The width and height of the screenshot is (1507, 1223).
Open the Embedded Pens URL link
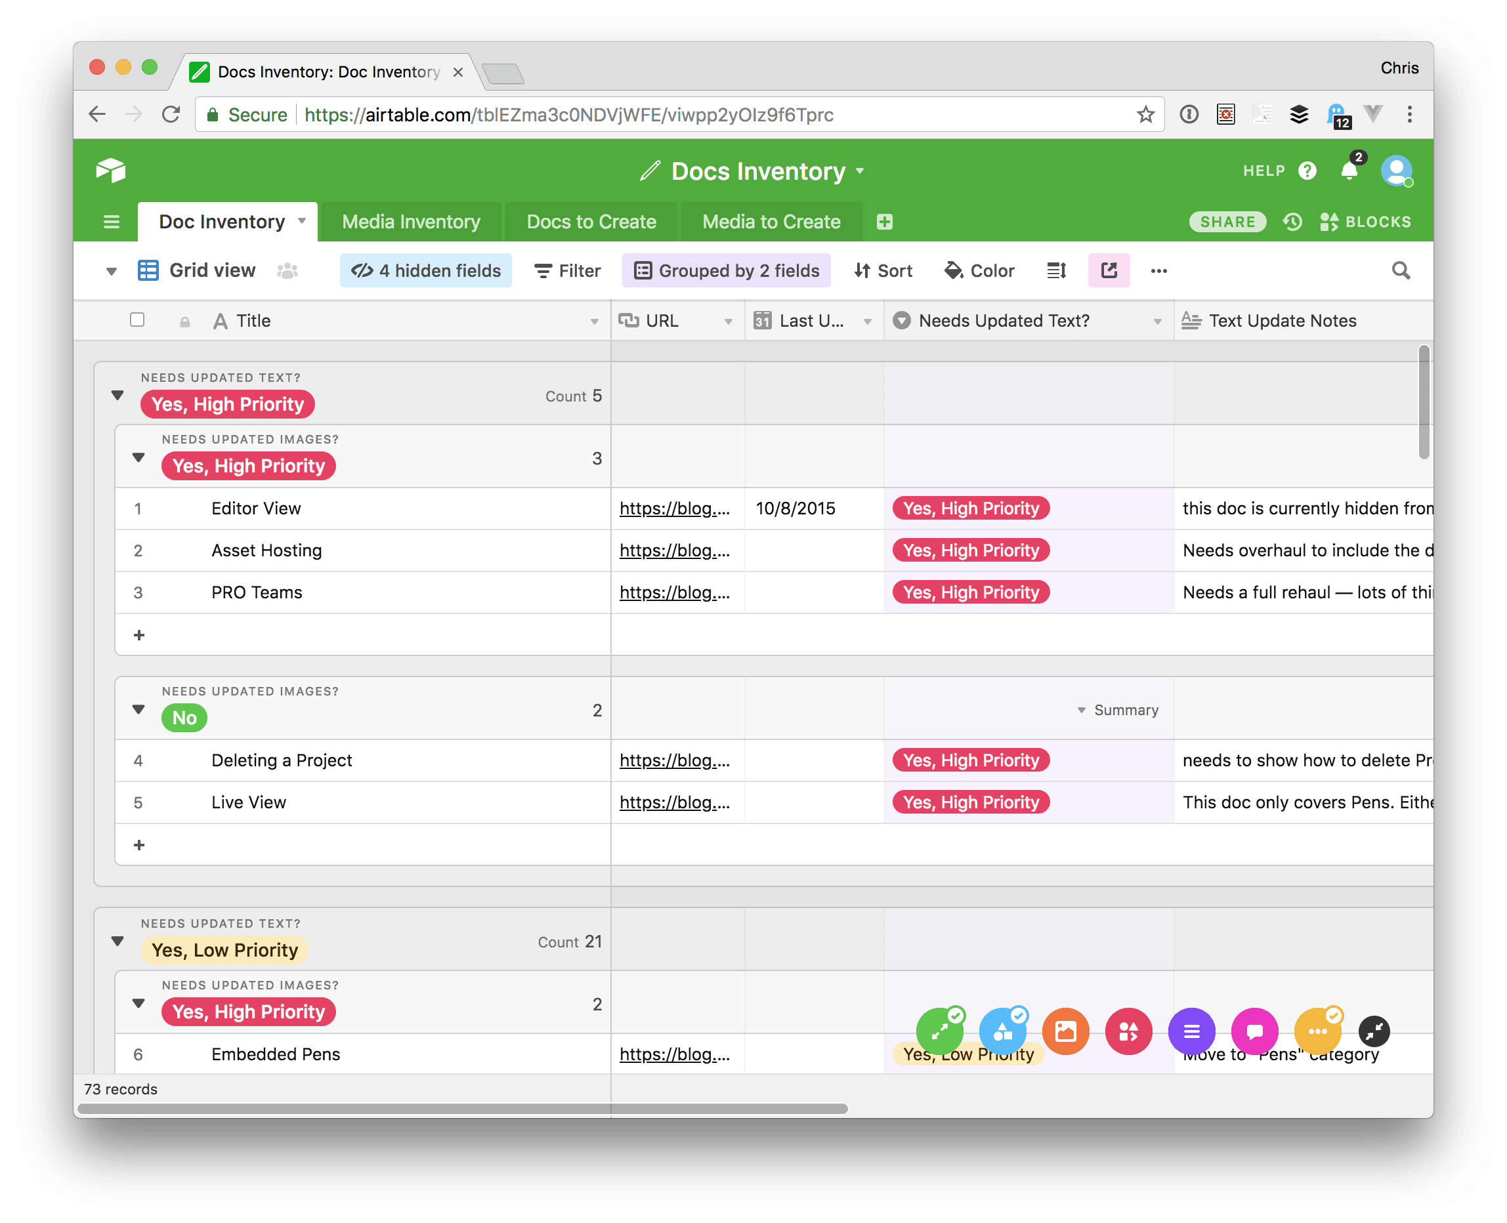click(x=675, y=1054)
